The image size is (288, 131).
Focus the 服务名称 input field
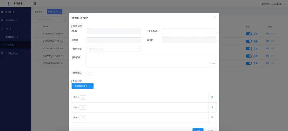coord(189,31)
